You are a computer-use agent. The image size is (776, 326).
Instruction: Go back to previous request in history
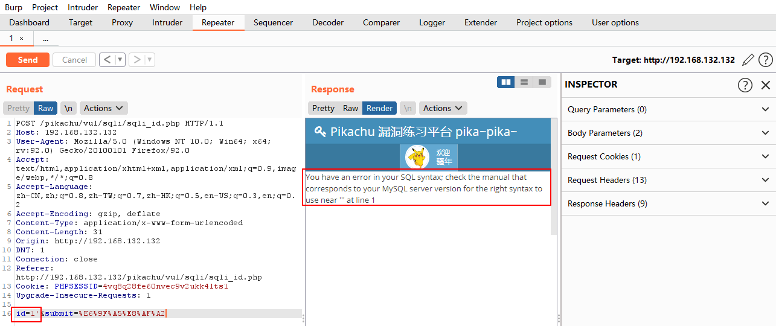107,60
